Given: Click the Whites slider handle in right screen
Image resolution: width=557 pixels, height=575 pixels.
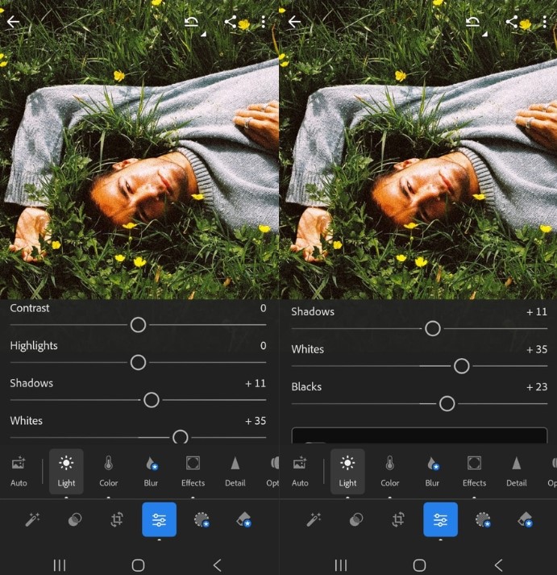Looking at the screenshot, I should coord(461,366).
